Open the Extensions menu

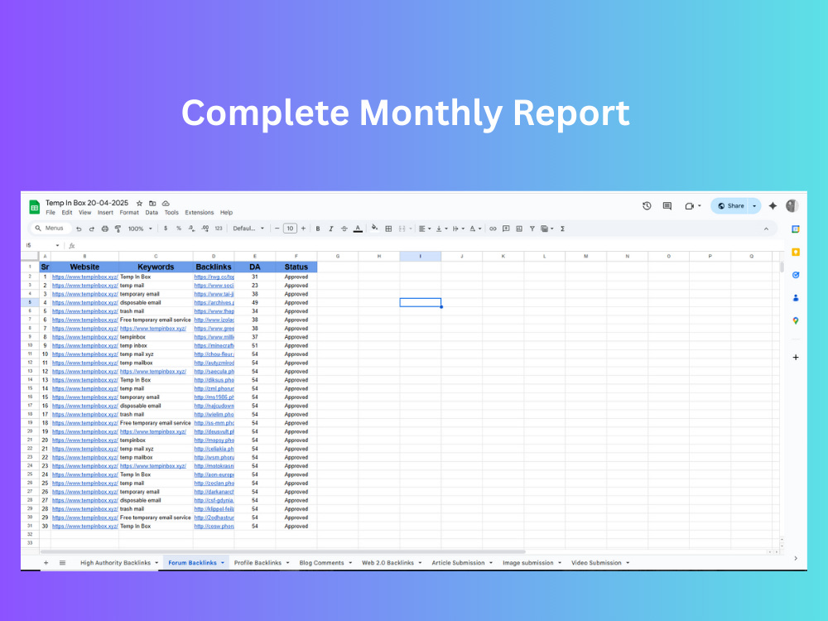click(x=199, y=213)
